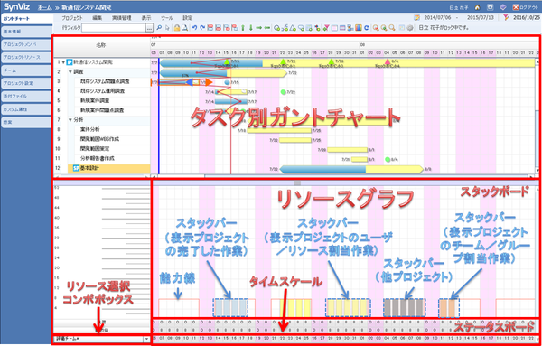Click the grid icon left of gear
542x346 pixels.
[402, 28]
